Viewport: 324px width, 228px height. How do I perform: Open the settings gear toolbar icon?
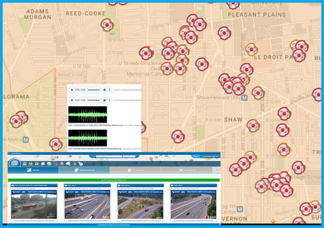81,164
